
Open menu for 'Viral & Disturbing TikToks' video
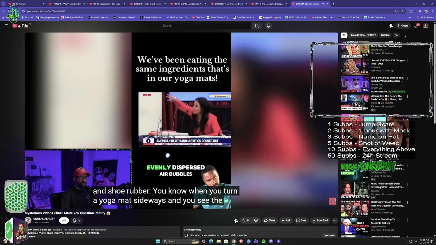408,78
